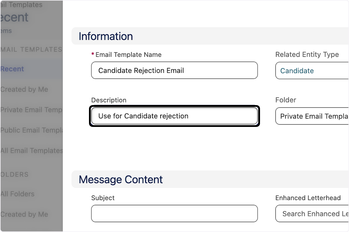
Task: Select Recent in the sidebar list
Action: pos(12,69)
